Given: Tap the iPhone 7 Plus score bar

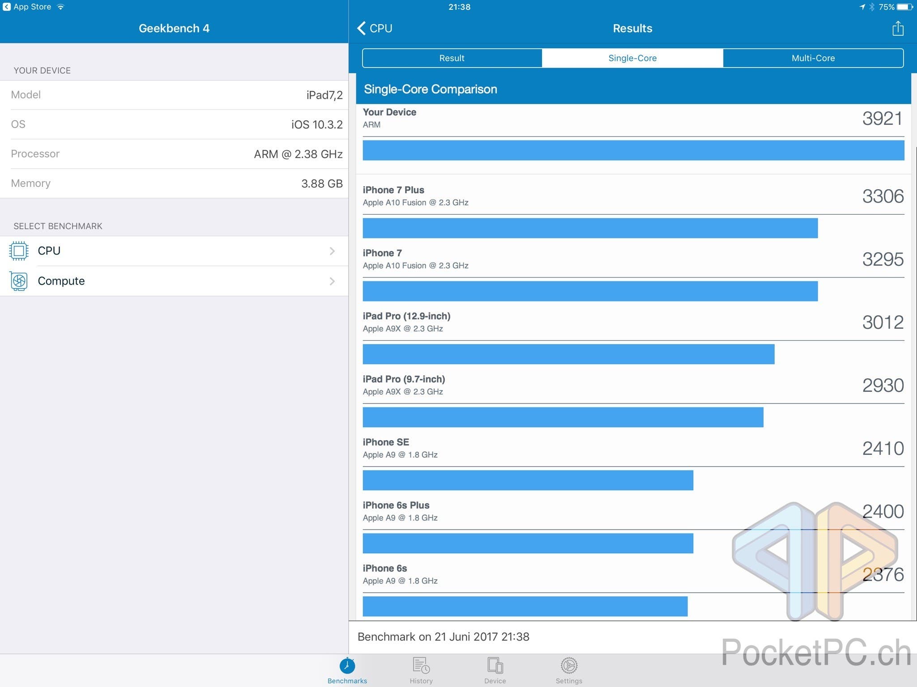Looking at the screenshot, I should coord(590,228).
